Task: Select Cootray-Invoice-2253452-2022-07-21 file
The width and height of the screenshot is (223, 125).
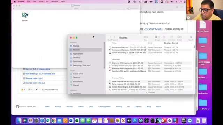Action: pos(151,66)
